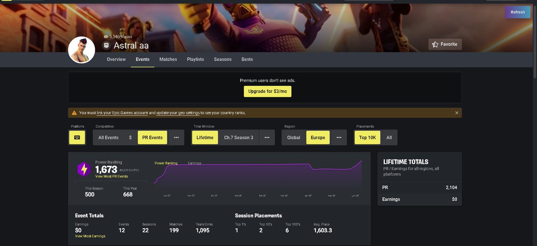Select All placements filter
The height and width of the screenshot is (246, 537).
pyautogui.click(x=389, y=138)
